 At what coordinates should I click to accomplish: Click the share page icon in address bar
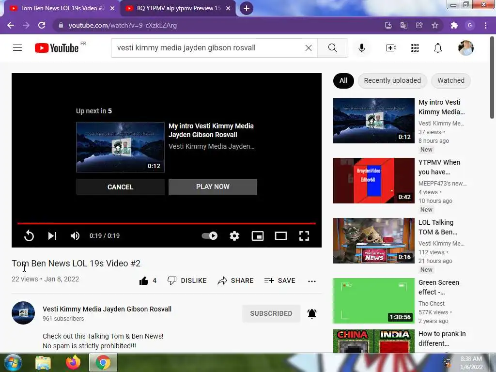click(x=419, y=25)
